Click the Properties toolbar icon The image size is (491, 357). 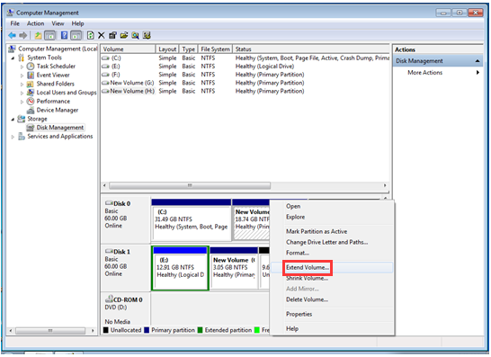[112, 35]
